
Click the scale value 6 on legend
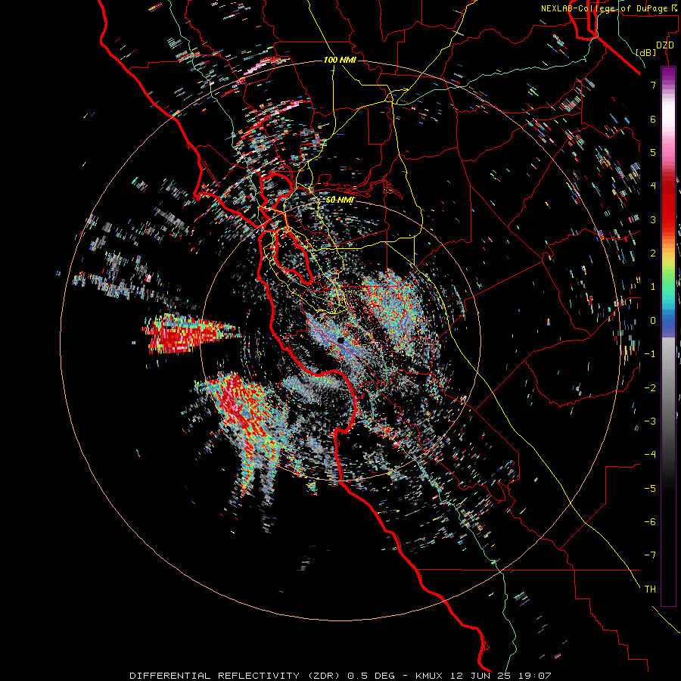click(x=653, y=119)
